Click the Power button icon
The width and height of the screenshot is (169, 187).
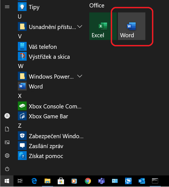7,169
